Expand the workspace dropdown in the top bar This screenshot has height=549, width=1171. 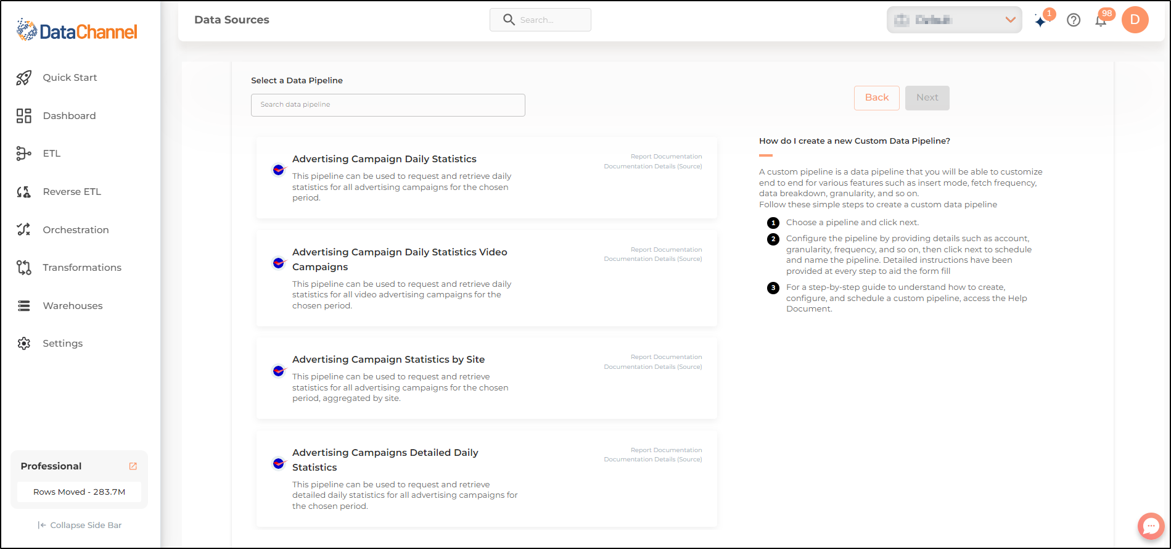click(x=954, y=20)
